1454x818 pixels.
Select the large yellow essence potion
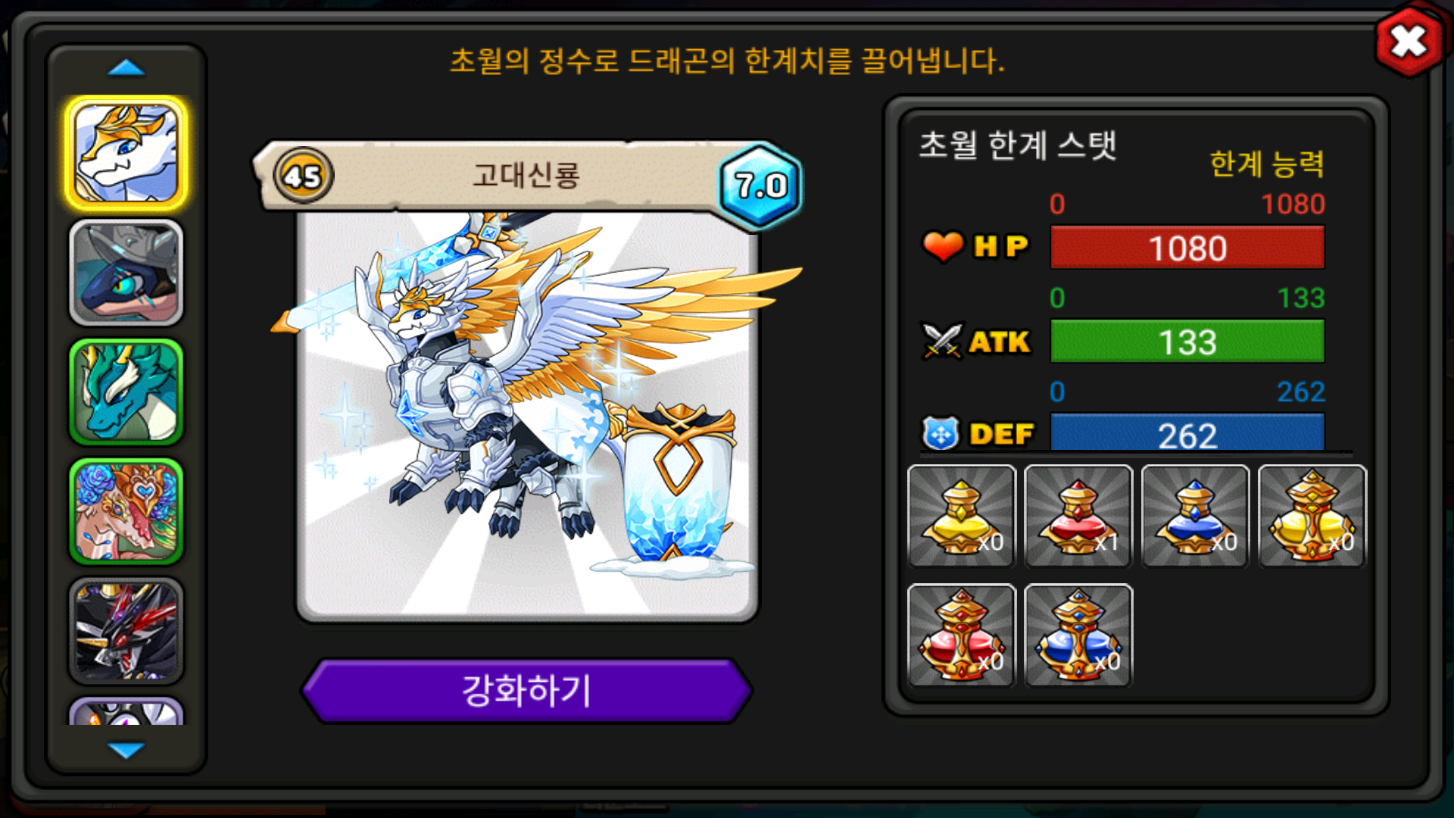[x=1312, y=516]
